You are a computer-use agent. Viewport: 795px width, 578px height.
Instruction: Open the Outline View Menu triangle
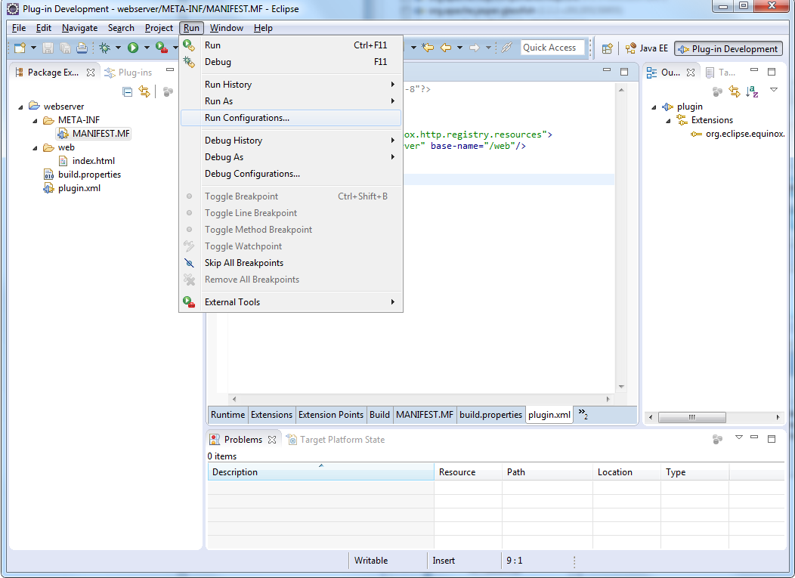774,90
